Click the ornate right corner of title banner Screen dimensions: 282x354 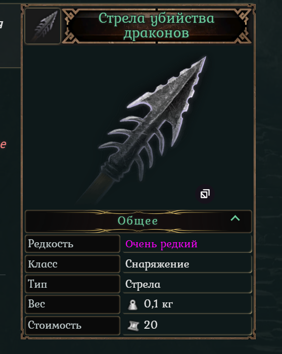click(x=243, y=26)
